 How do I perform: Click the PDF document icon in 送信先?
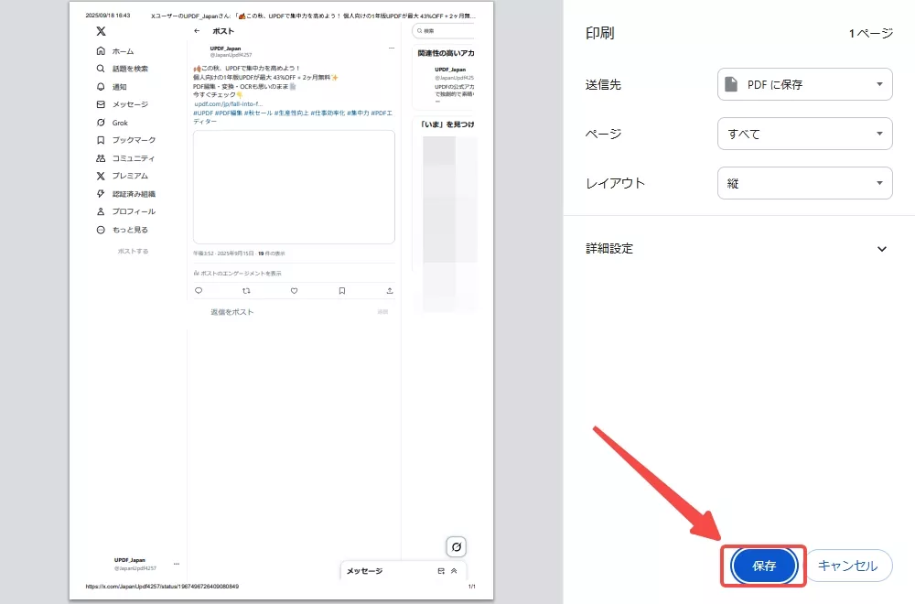coord(730,84)
